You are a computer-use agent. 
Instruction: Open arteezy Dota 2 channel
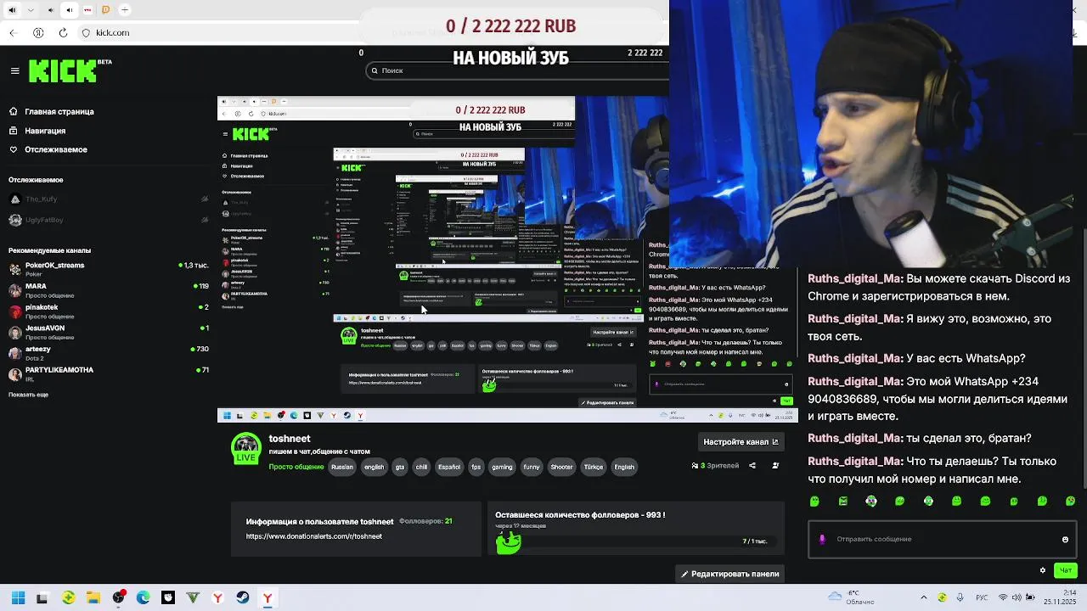pyautogui.click(x=109, y=353)
